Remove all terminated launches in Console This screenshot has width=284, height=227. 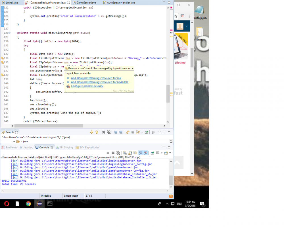pyautogui.click(x=118, y=153)
